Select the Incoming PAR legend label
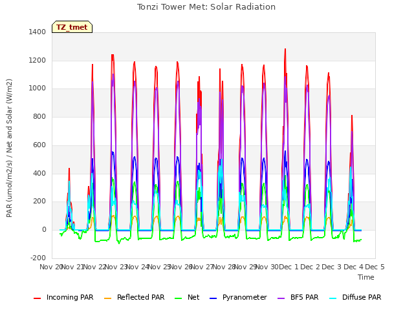This screenshot has width=414, height=310. [x=70, y=297]
